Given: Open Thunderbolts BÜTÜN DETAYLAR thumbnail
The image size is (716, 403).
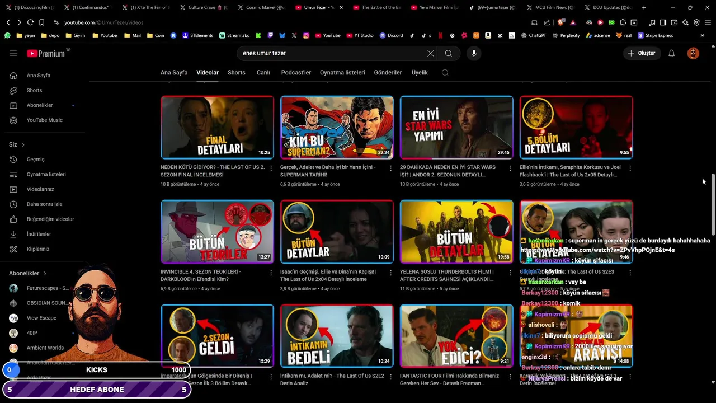Looking at the screenshot, I should [456, 232].
